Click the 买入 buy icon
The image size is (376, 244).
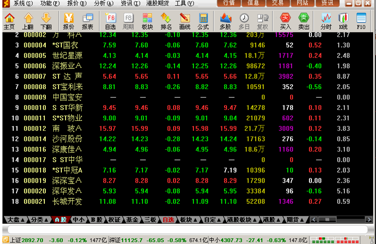[285, 21]
